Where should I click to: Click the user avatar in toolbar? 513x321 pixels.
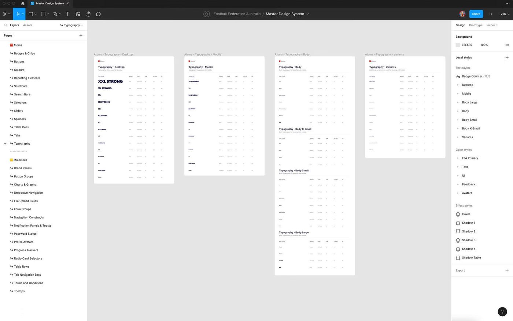click(462, 14)
